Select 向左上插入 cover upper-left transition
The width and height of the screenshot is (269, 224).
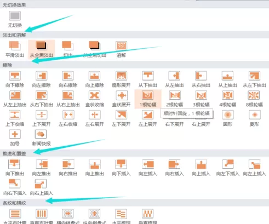(254, 168)
